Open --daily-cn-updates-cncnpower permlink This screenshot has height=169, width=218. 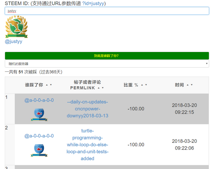(x=88, y=109)
